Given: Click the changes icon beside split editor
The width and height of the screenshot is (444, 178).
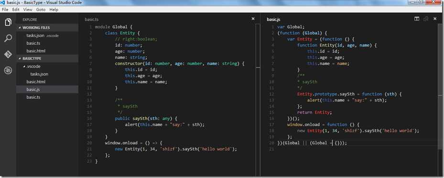Looking at the screenshot, I should pyautogui.click(x=425, y=19).
